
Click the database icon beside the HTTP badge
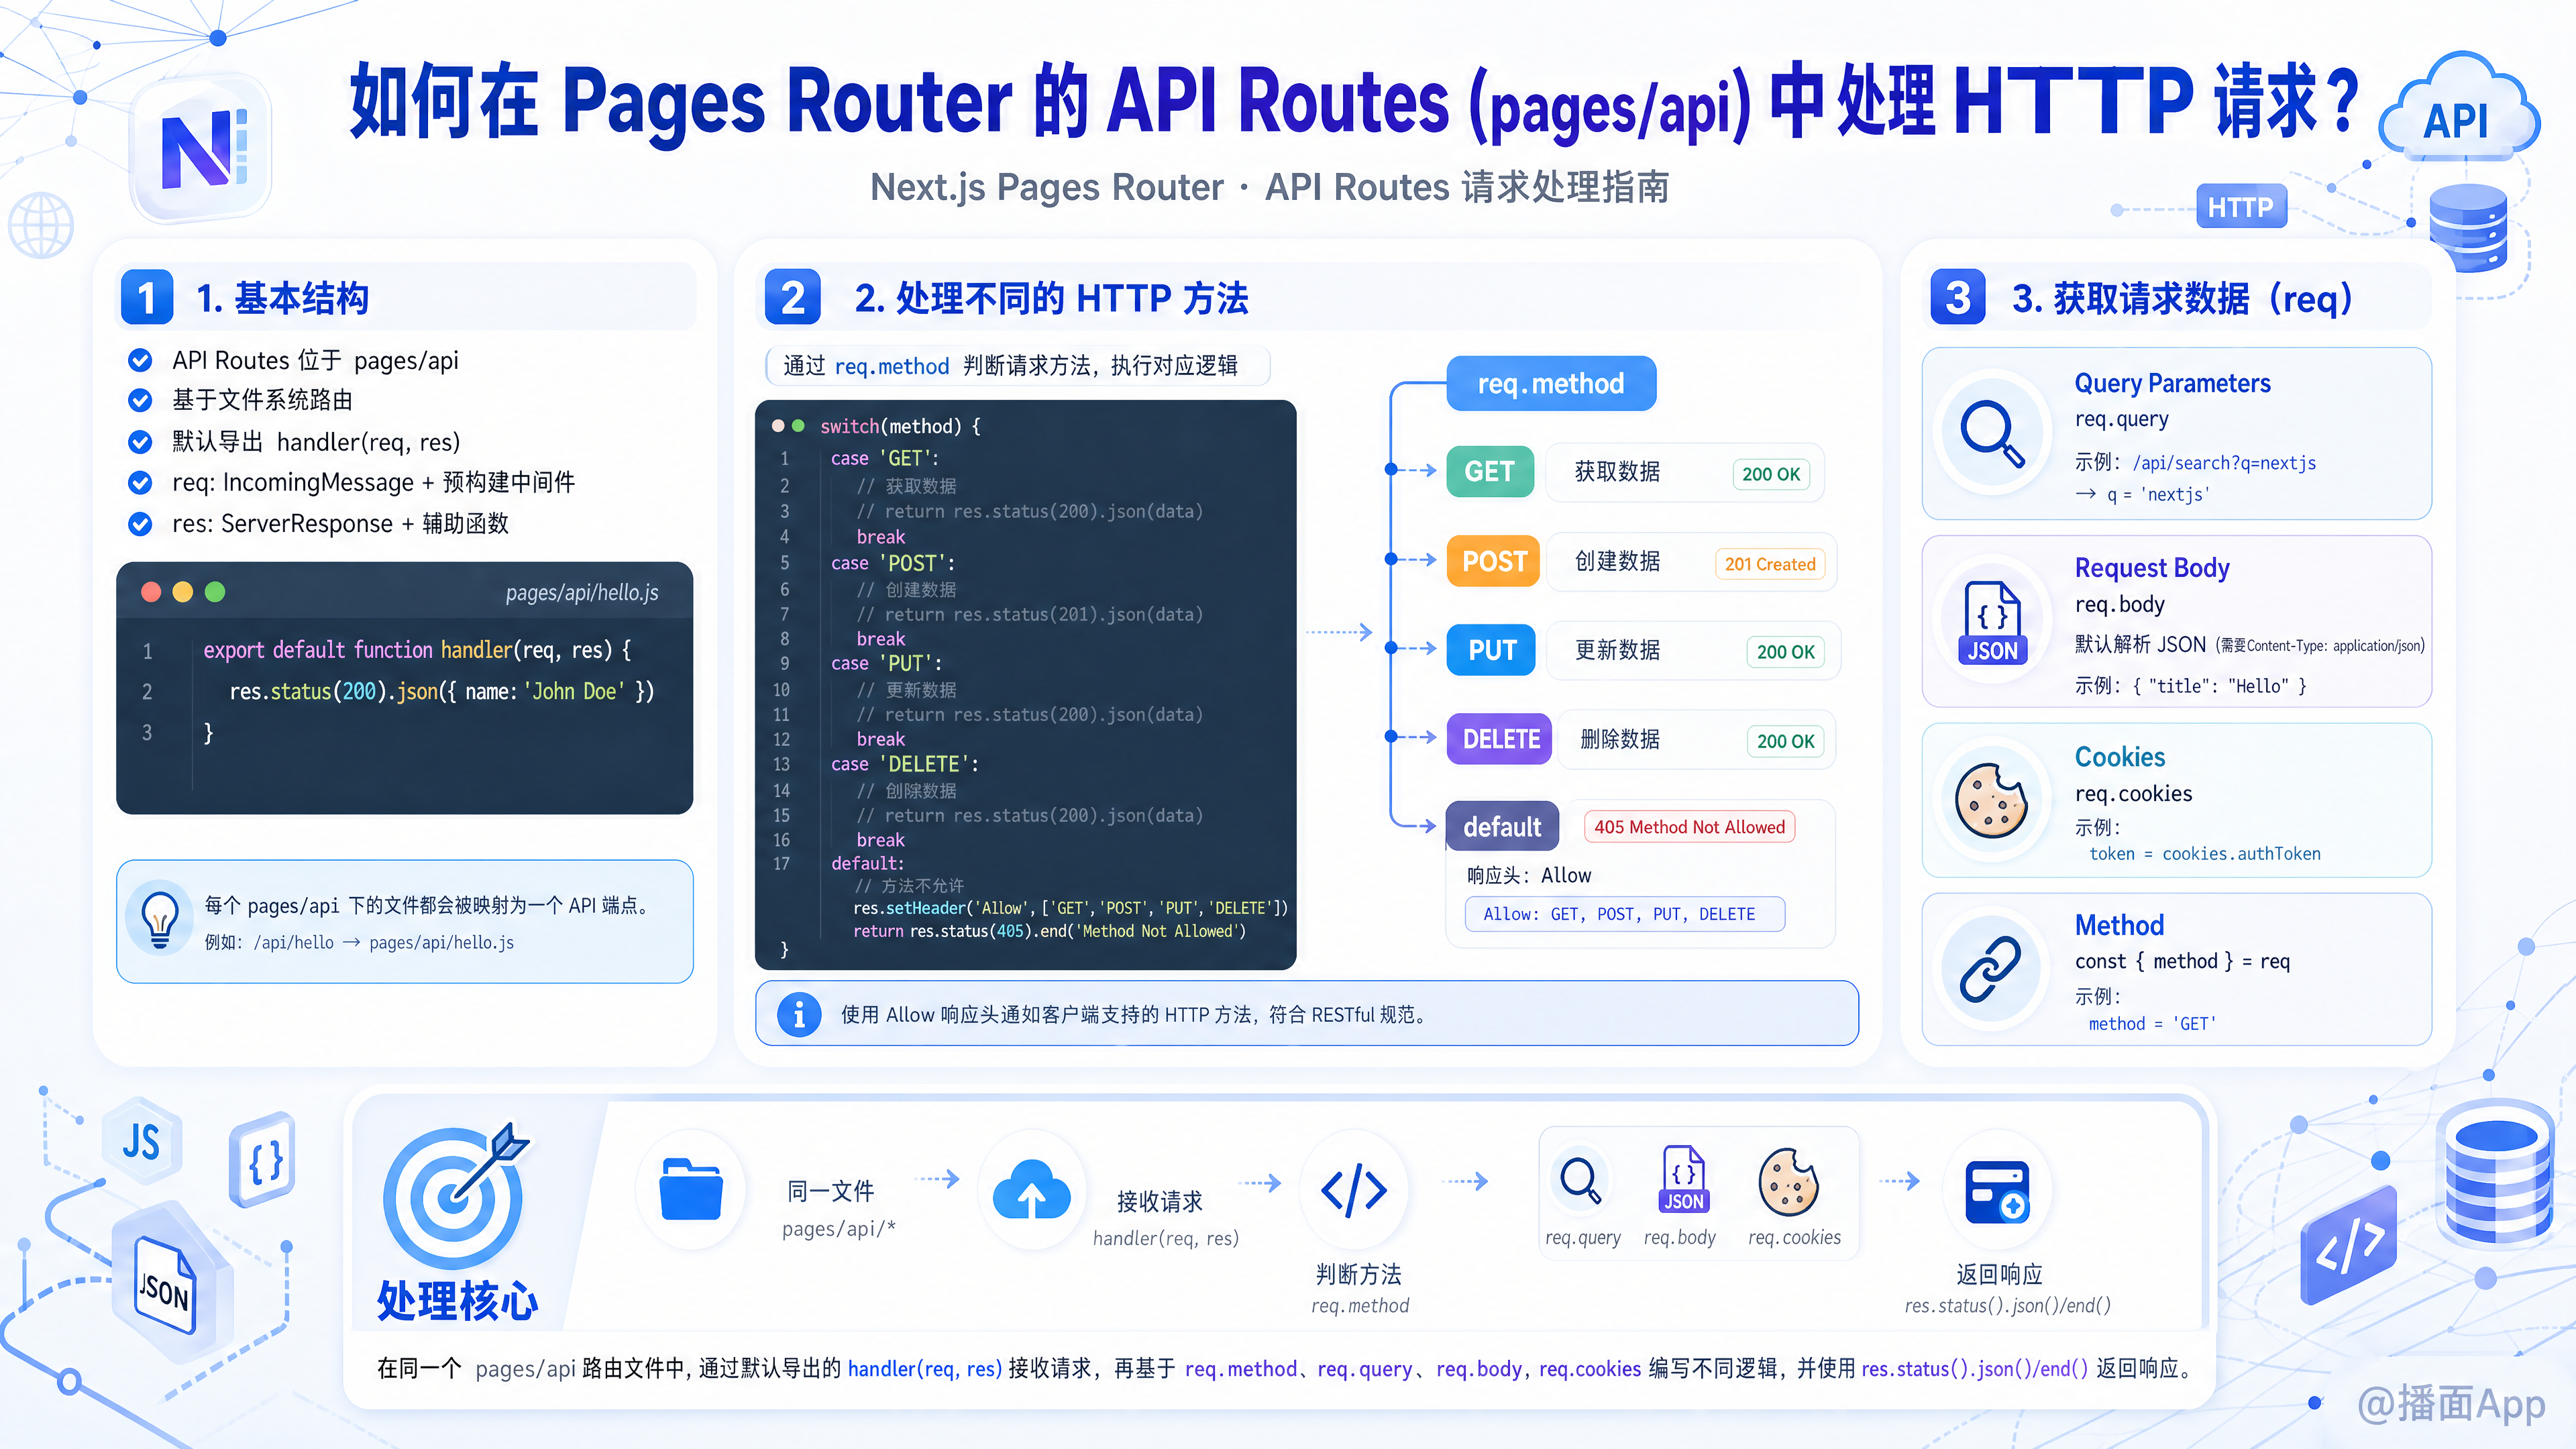[x=2468, y=227]
